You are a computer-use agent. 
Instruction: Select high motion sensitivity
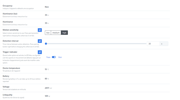tap(64, 33)
